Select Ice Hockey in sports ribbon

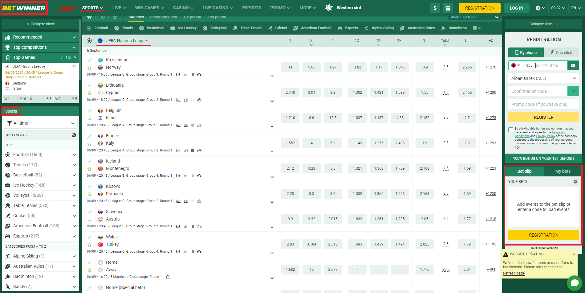coord(183,28)
